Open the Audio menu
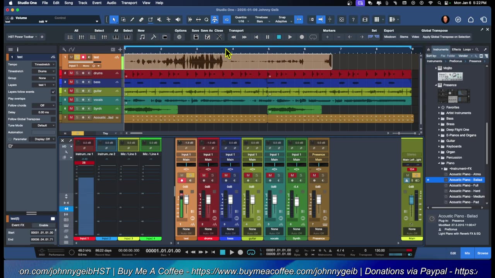Viewport: 495px width, 278px height. pos(111,3)
